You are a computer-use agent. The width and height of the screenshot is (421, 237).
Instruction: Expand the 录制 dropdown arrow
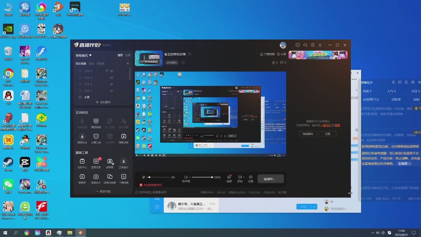[x=244, y=177]
